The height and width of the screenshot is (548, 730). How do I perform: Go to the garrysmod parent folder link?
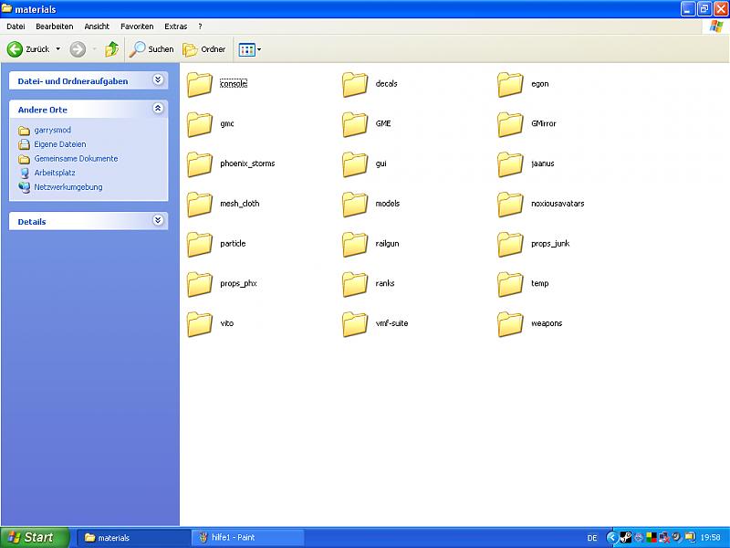tap(53, 131)
